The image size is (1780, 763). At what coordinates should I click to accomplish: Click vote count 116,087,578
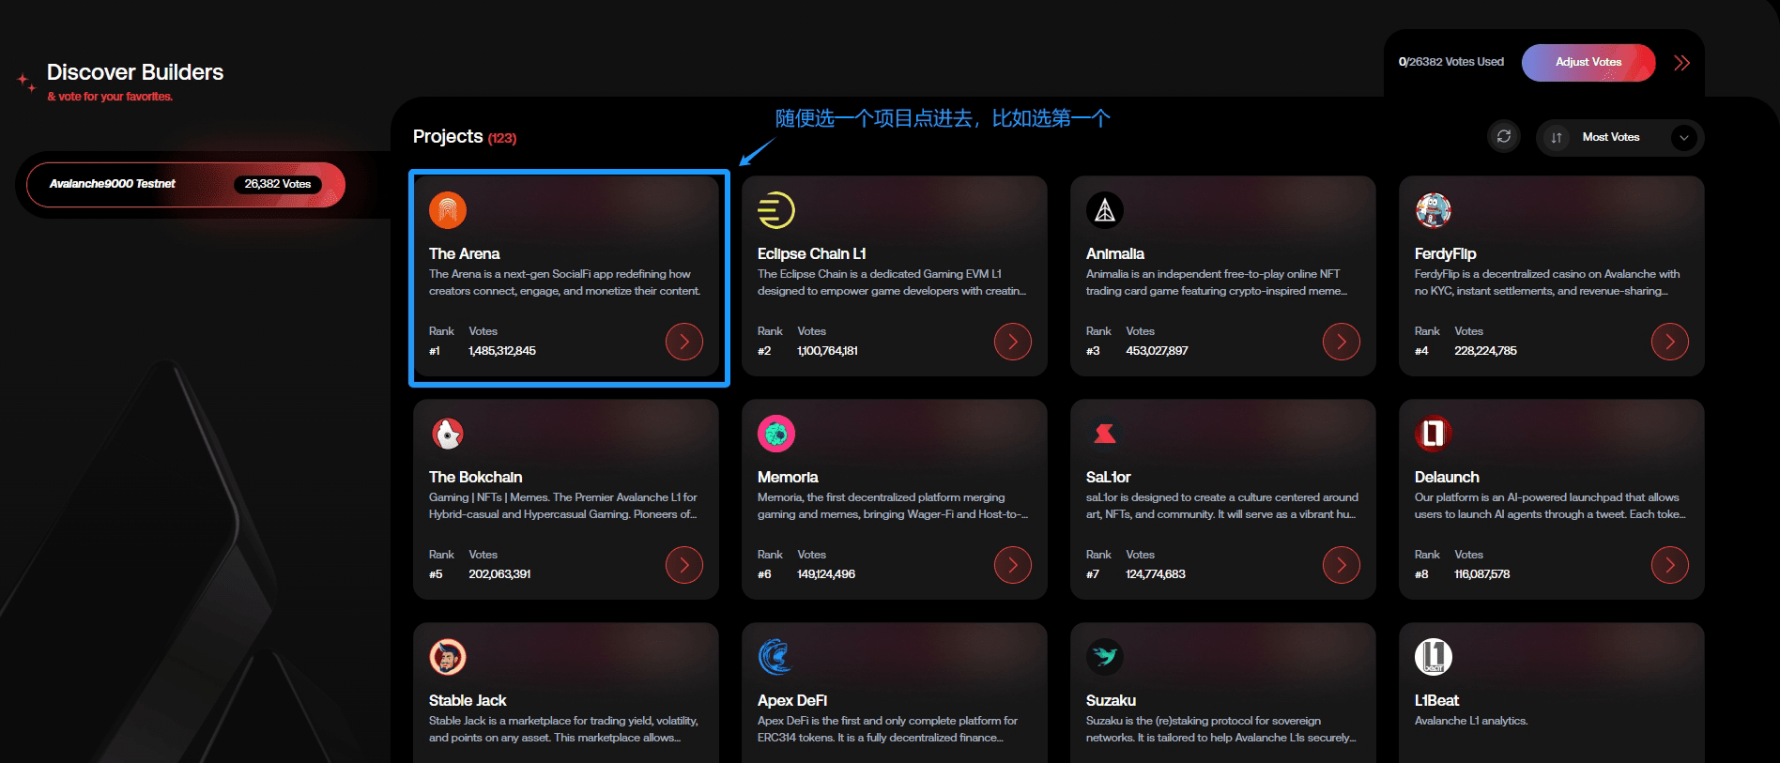coord(1481,574)
